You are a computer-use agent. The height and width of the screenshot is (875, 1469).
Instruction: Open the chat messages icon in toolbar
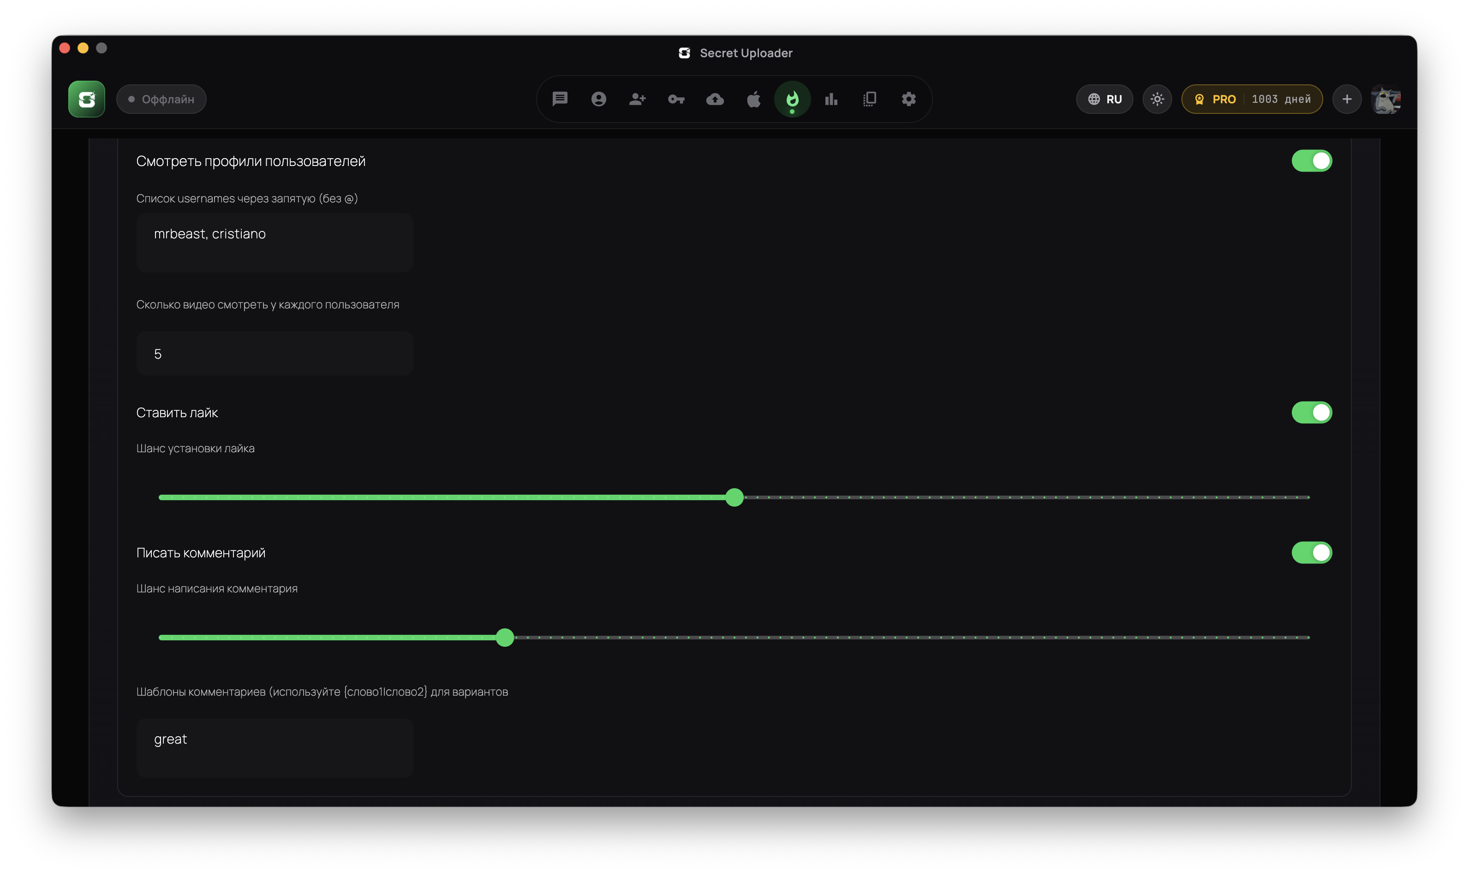pos(560,99)
